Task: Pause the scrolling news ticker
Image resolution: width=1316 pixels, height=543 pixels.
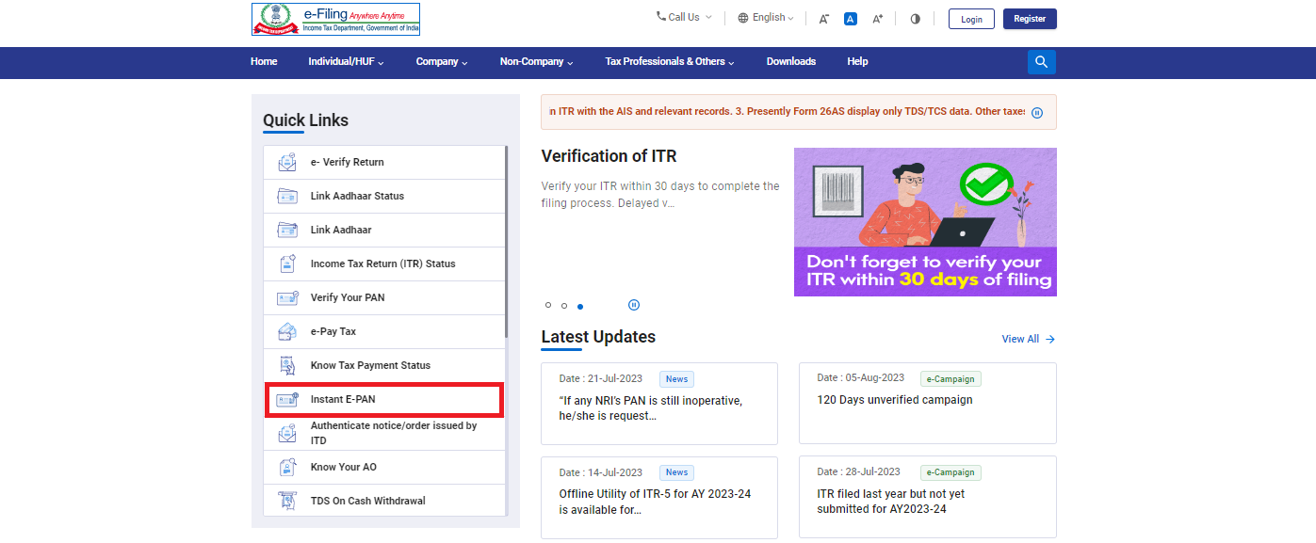Action: point(1037,112)
